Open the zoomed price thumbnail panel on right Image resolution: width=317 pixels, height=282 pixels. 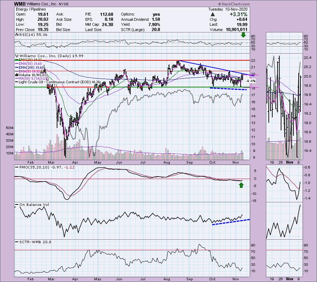click(285, 106)
